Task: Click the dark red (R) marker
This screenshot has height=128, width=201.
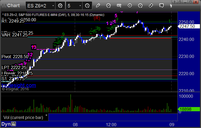Action: click(x=97, y=18)
